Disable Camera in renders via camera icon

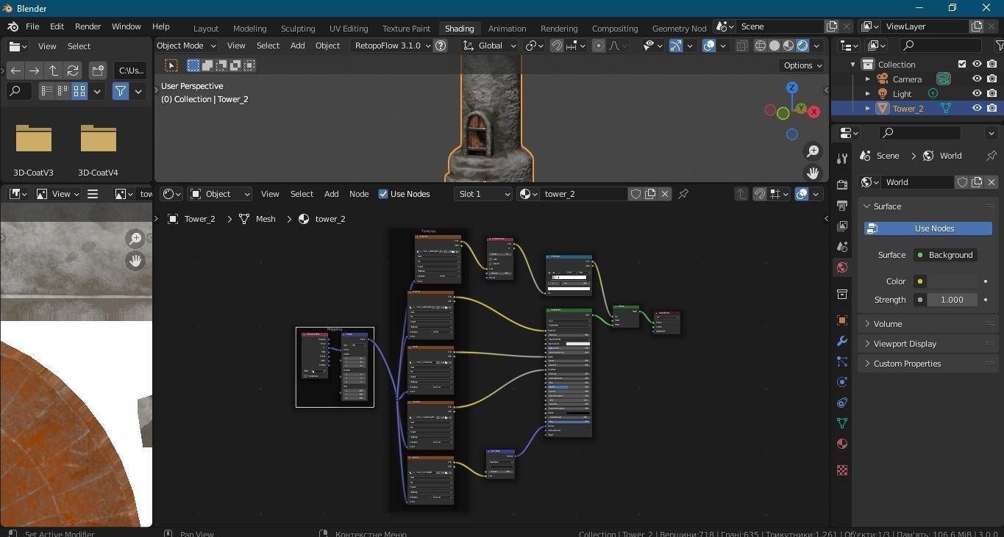click(x=992, y=79)
